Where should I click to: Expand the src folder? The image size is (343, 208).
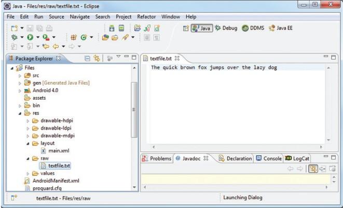(20, 76)
